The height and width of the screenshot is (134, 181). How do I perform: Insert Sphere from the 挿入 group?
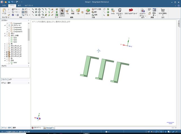click(x=108, y=12)
